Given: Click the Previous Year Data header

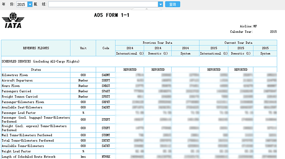Looking at the screenshot, I should click(x=157, y=43).
